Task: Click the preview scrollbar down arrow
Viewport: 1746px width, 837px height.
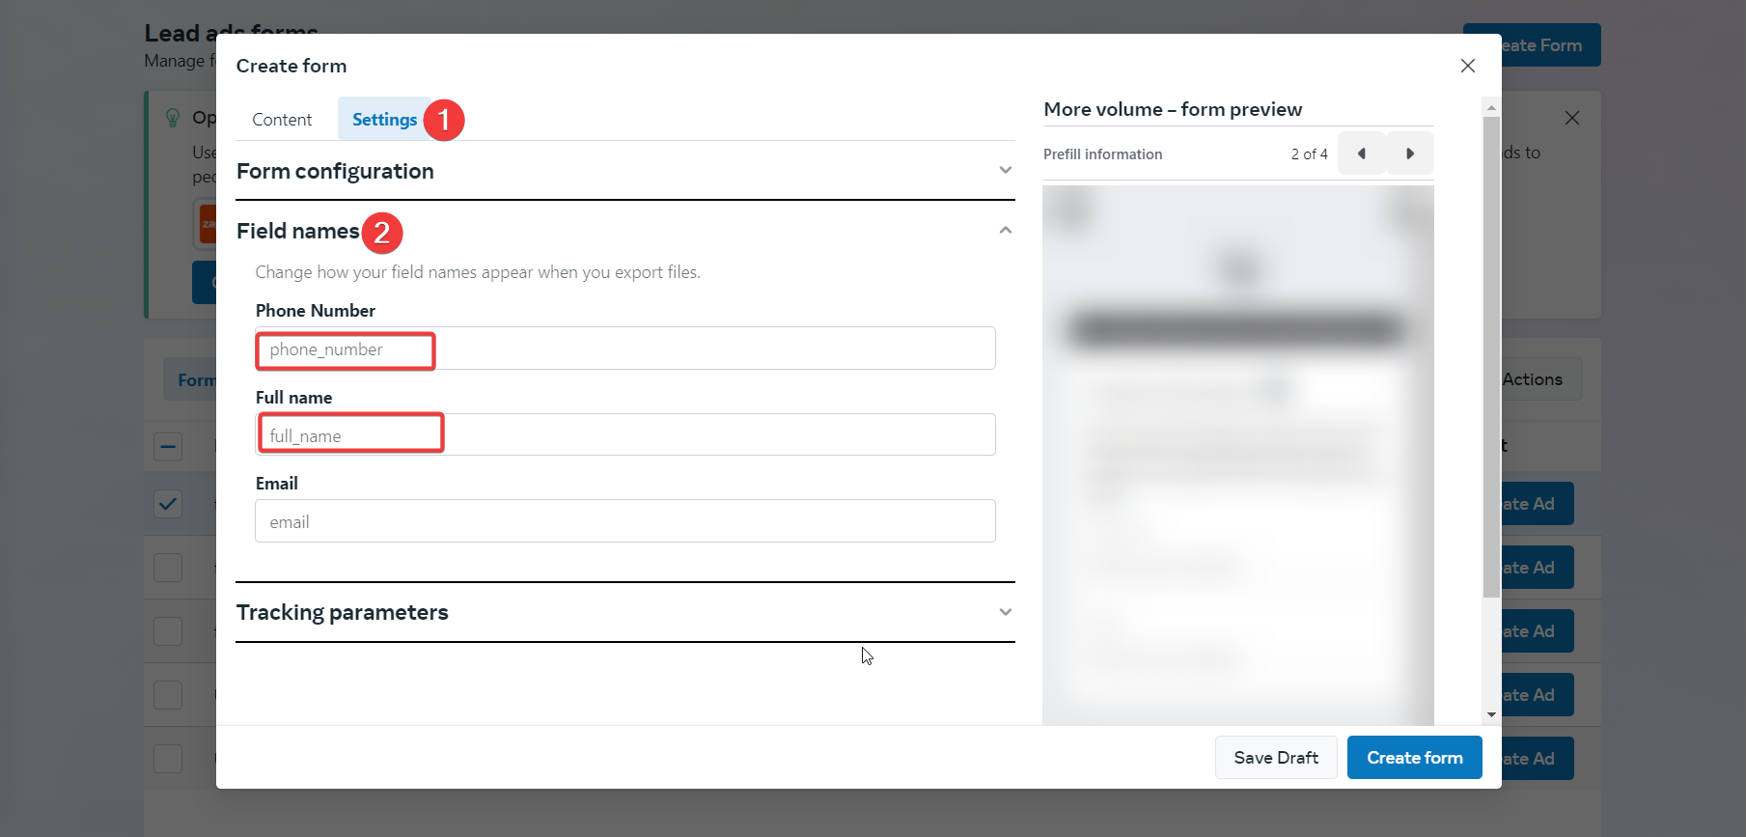Action: (x=1491, y=714)
